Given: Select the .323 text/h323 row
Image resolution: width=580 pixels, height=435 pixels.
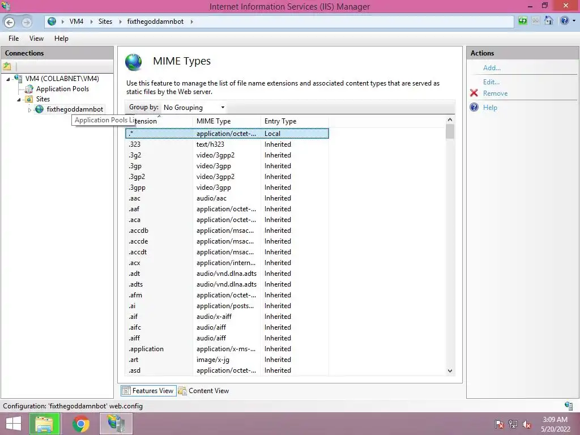Looking at the screenshot, I should [227, 144].
